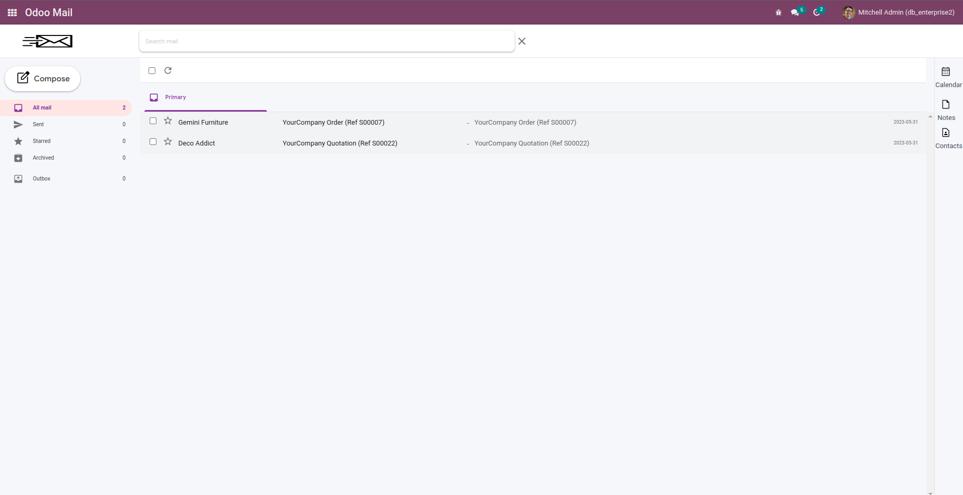Check the Deco Addict mail checkbox
This screenshot has height=495, width=963.
tap(153, 141)
